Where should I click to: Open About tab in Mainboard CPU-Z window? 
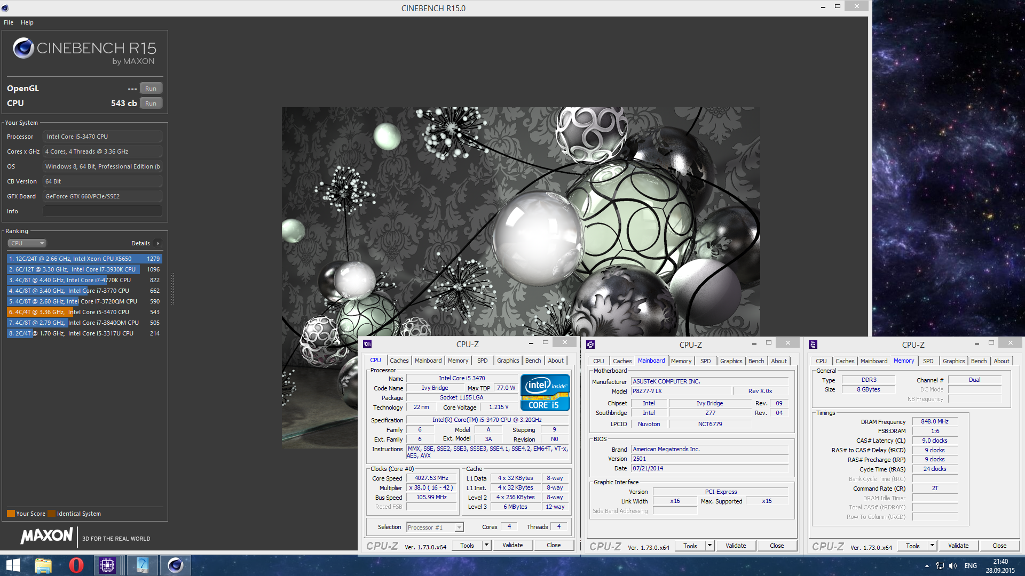pos(779,361)
